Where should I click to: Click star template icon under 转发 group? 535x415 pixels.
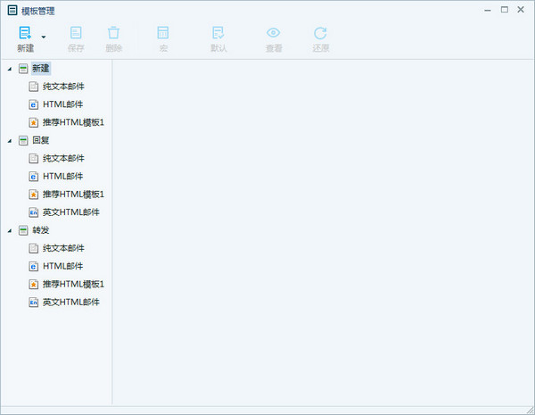[x=34, y=284]
